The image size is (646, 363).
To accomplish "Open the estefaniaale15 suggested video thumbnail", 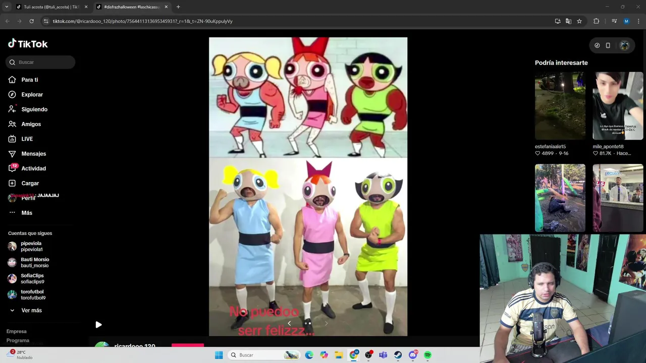I will [560, 106].
